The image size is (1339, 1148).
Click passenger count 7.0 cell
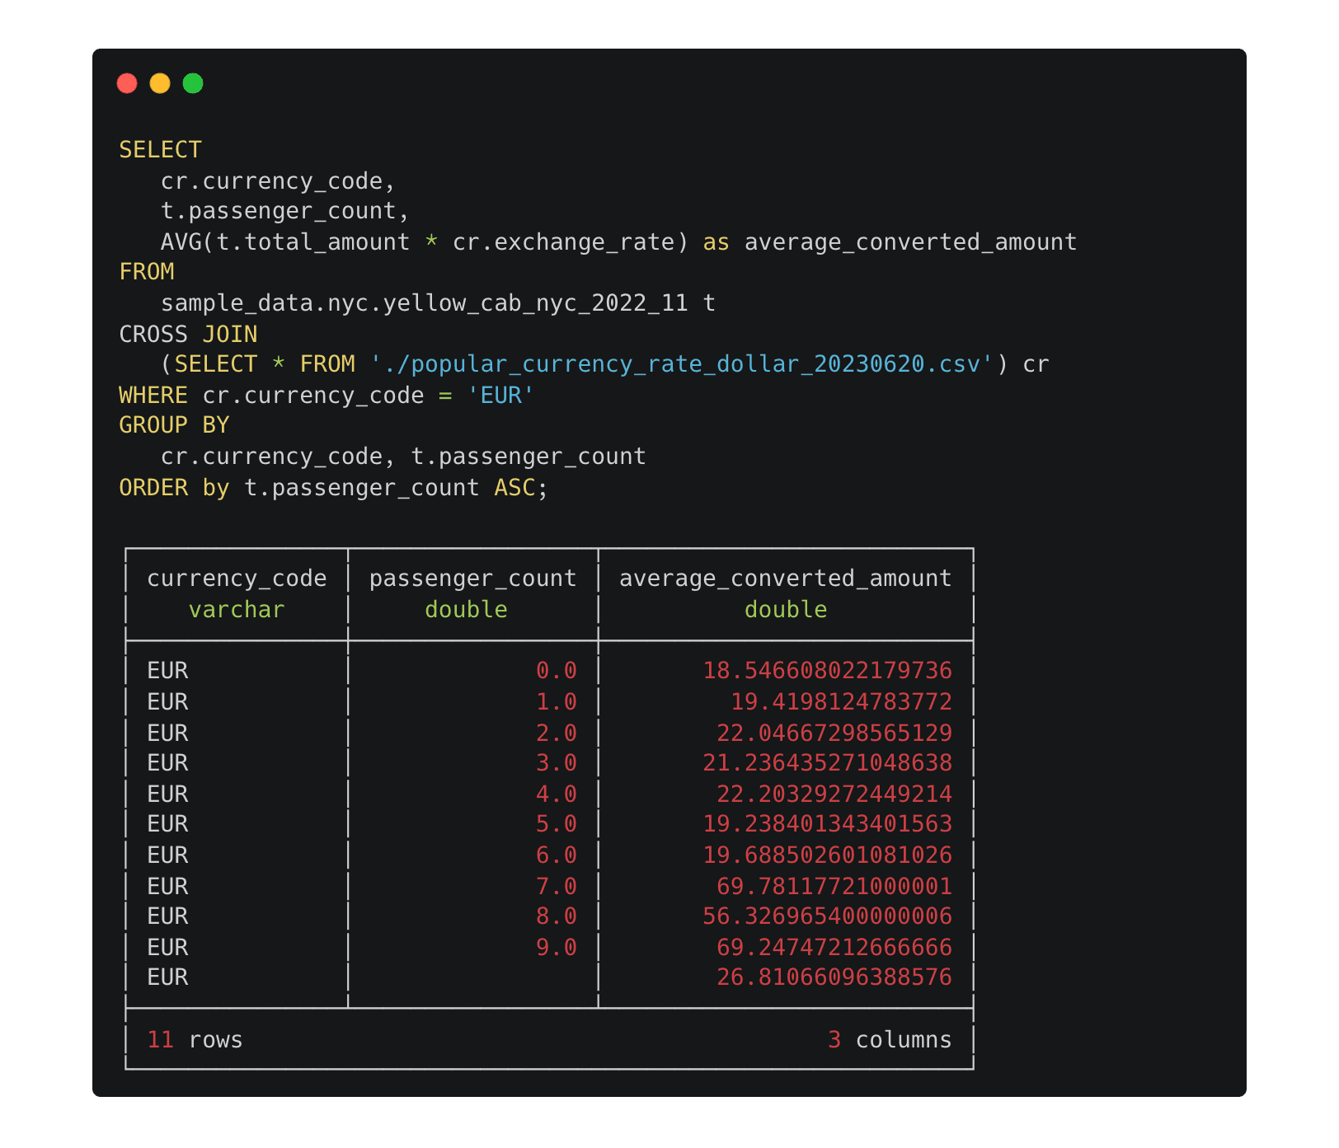[557, 887]
